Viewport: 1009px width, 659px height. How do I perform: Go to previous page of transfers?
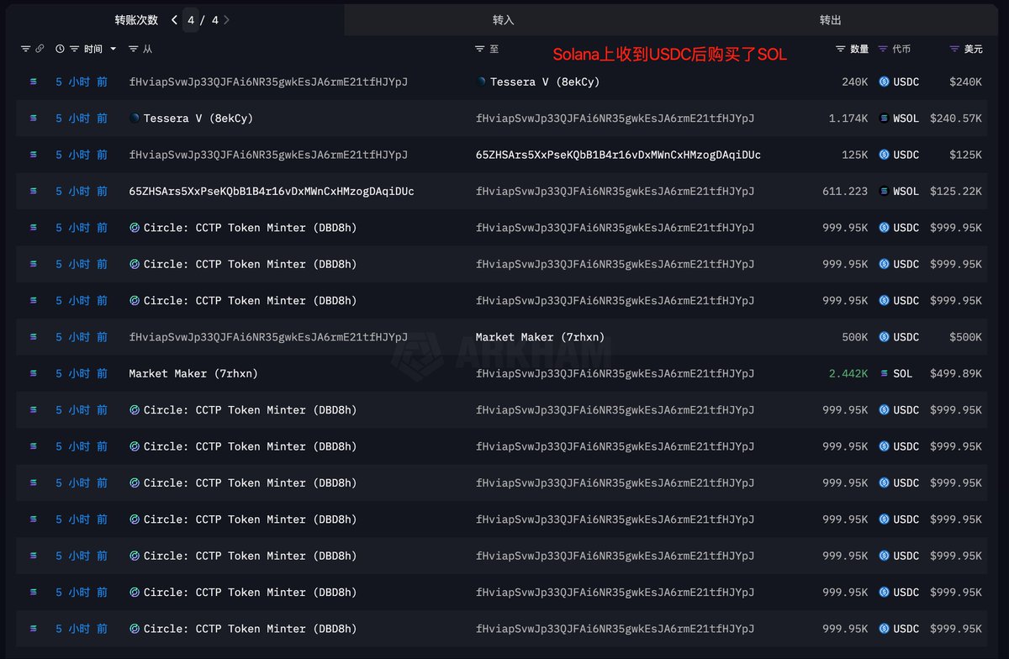[174, 19]
